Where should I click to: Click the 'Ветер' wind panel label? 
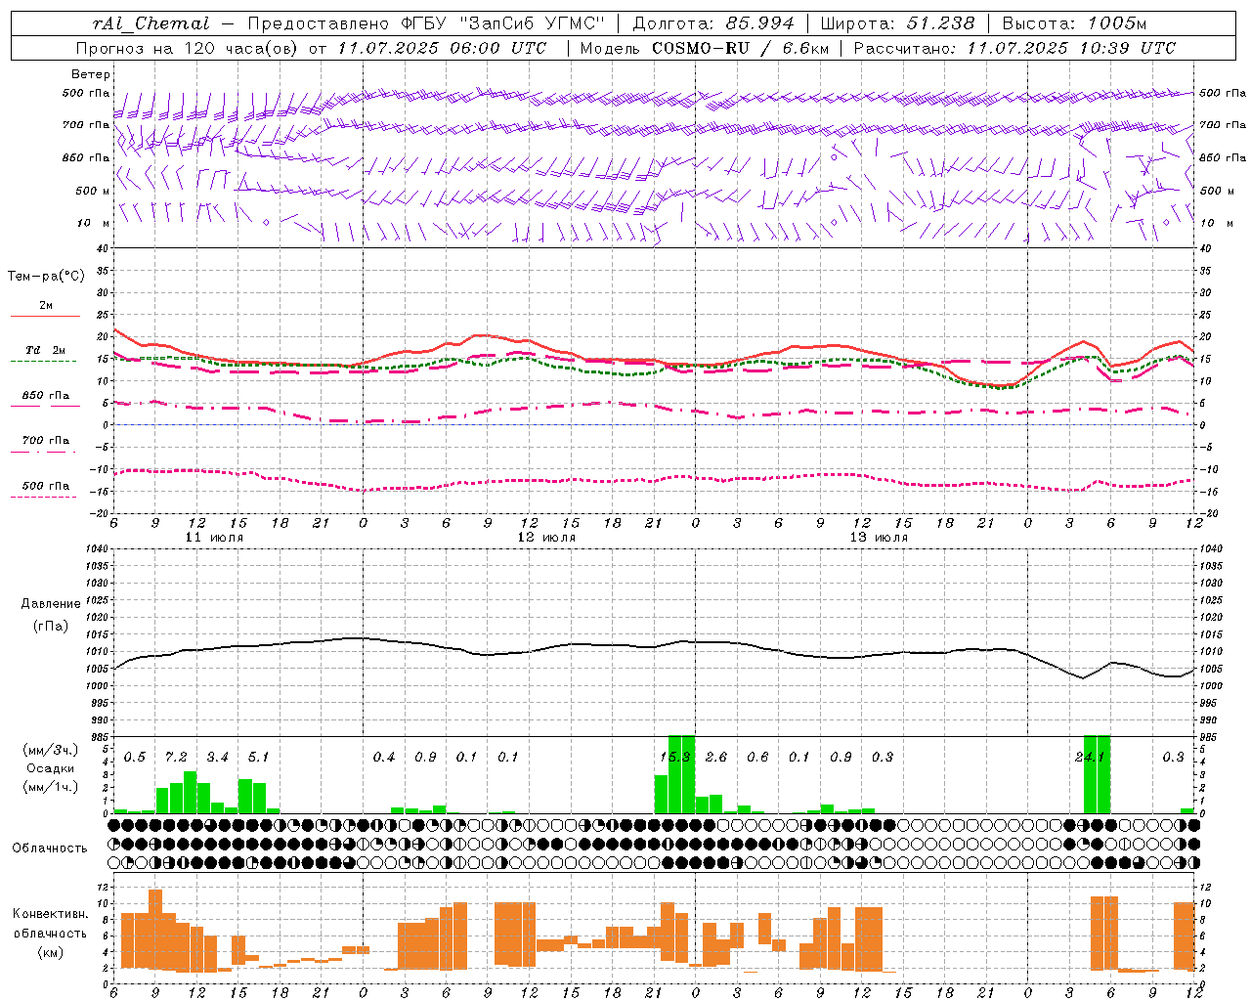point(90,74)
